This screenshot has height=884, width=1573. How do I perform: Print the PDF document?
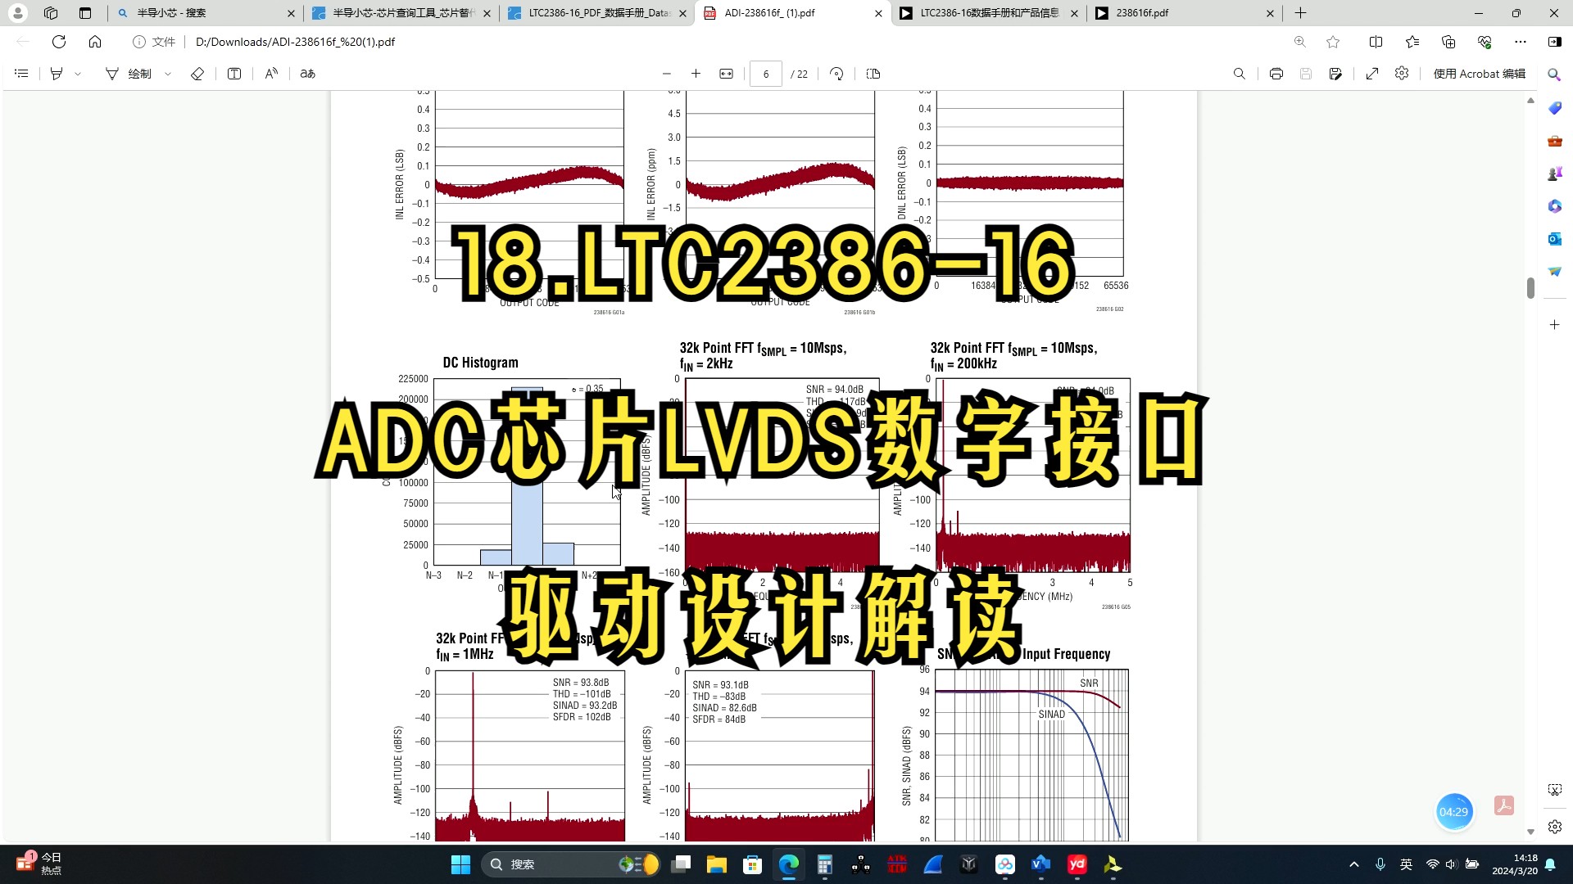[x=1276, y=74]
